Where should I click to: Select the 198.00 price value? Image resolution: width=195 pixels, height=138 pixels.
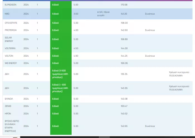124,23
